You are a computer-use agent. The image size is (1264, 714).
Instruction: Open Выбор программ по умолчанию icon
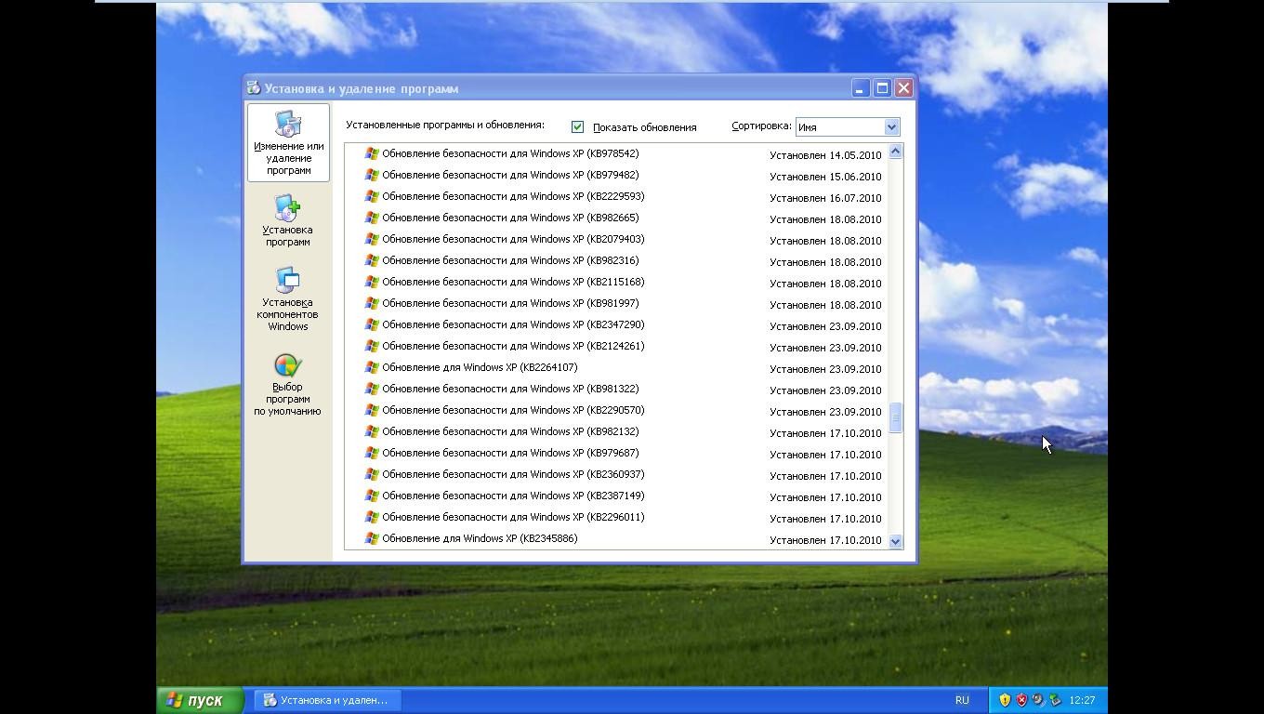(287, 384)
